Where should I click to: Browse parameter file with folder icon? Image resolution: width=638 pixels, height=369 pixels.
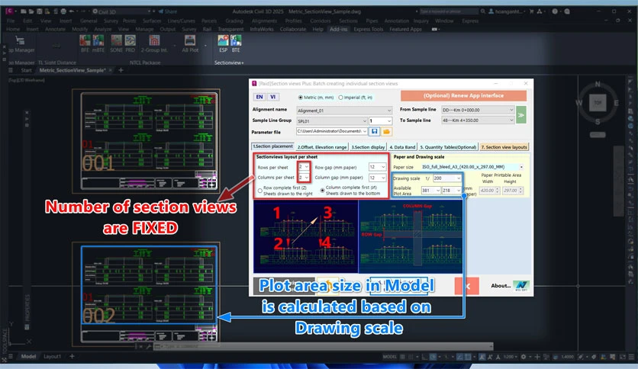(x=387, y=131)
